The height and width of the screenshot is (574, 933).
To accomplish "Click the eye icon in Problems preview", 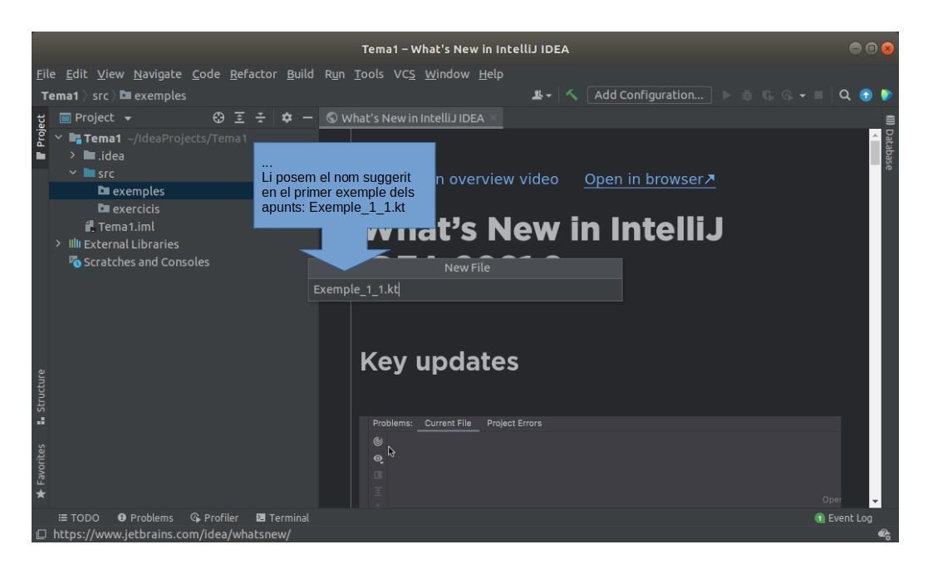I will pyautogui.click(x=377, y=459).
